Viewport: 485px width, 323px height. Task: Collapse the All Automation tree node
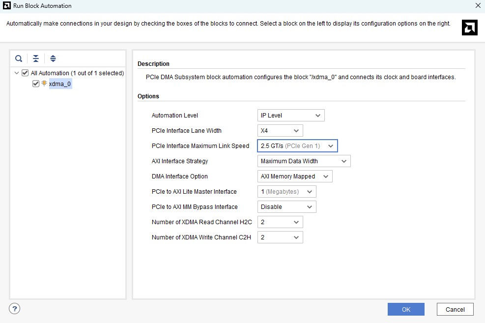(x=17, y=73)
